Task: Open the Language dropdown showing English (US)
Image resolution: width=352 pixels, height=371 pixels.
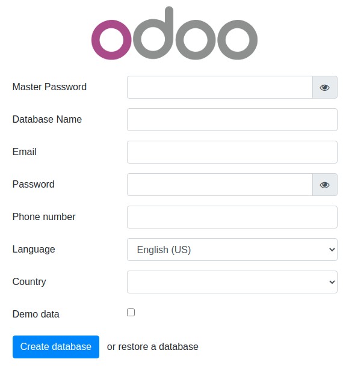Action: click(232, 250)
